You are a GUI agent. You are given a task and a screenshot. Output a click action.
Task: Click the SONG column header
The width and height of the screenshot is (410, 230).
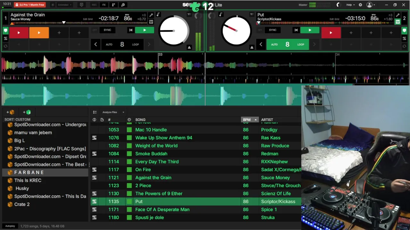[140, 120]
